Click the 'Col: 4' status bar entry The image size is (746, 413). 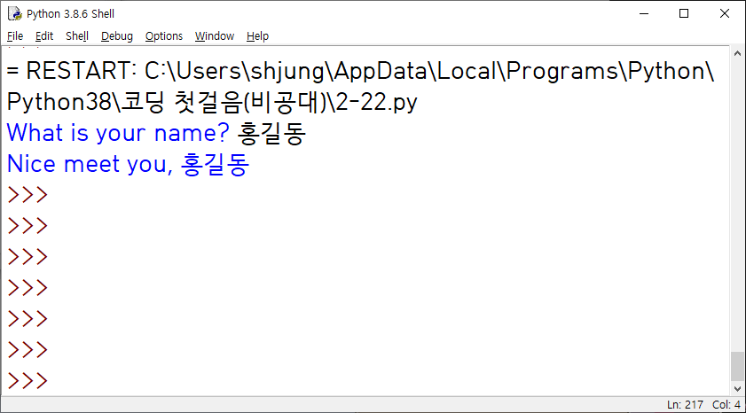(726, 404)
